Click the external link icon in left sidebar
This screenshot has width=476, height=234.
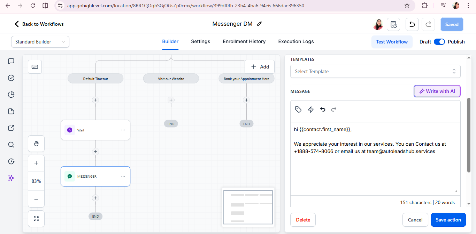point(11,128)
